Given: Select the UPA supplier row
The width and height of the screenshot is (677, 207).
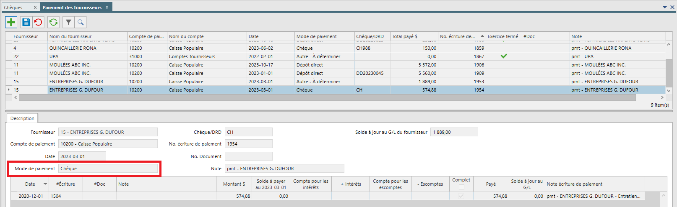Looking at the screenshot, I should (x=336, y=56).
